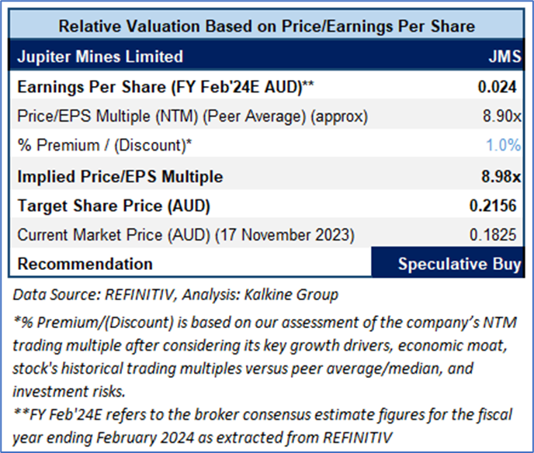This screenshot has width=534, height=453.
Task: Click the table title 'Relative Valuation Based on Price/Earnings Per Share'
Action: (x=267, y=26)
